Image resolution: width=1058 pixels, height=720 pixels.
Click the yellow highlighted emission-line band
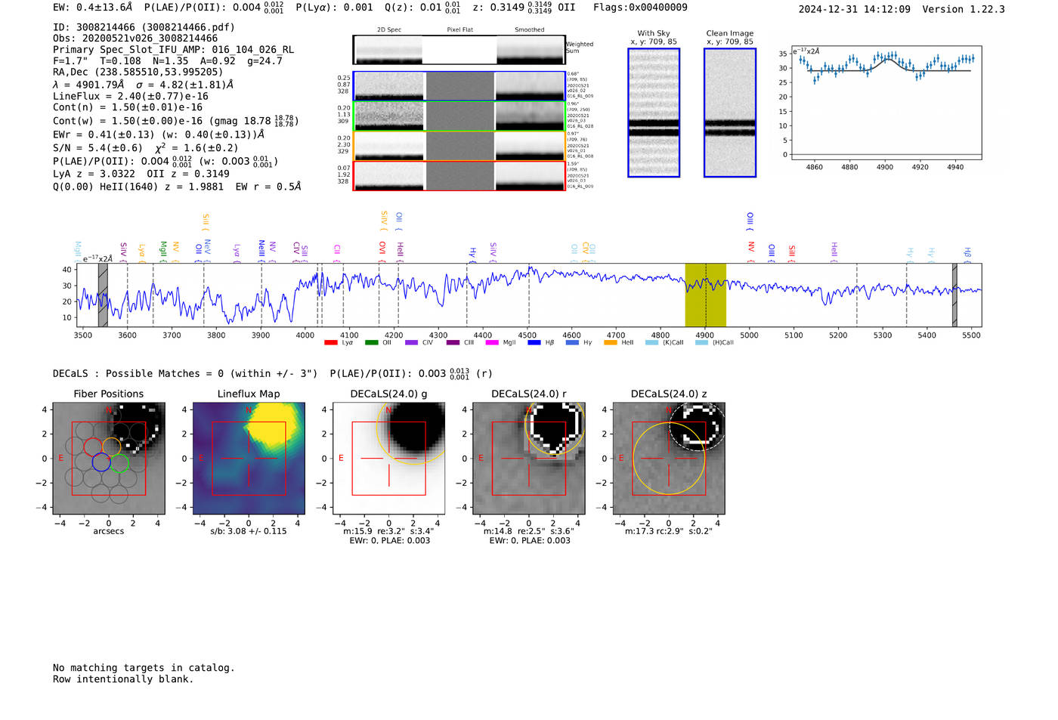(x=705, y=295)
